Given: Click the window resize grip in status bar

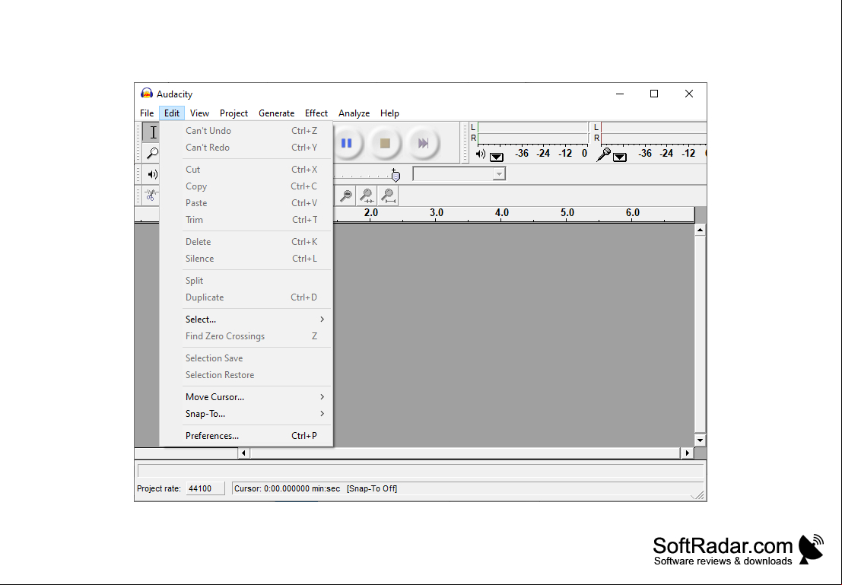Looking at the screenshot, I should [x=698, y=495].
